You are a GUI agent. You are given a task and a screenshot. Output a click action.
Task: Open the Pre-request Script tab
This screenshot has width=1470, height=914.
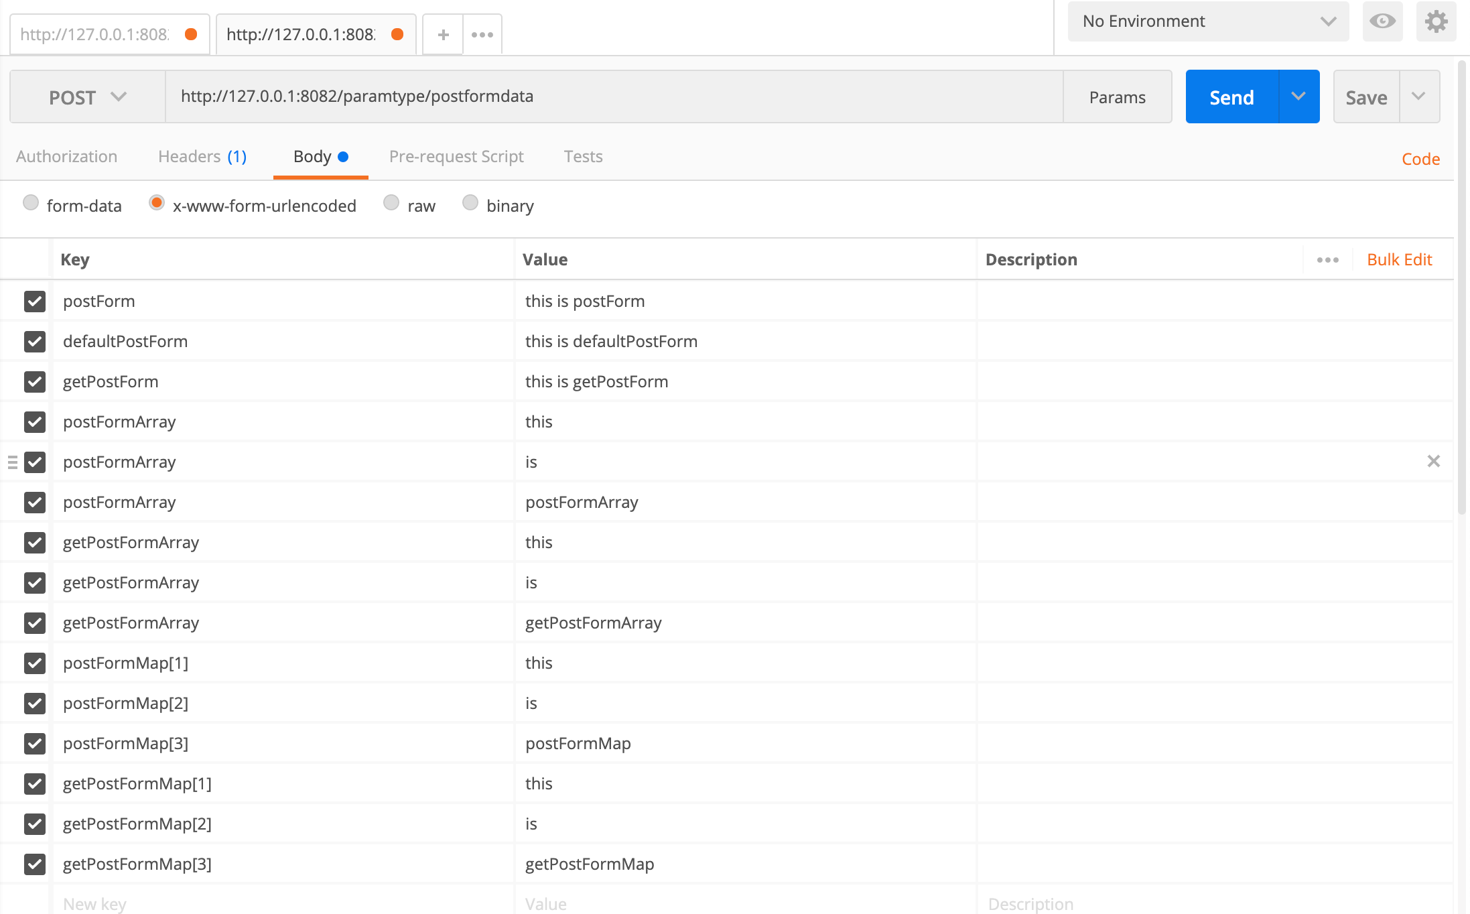(456, 157)
